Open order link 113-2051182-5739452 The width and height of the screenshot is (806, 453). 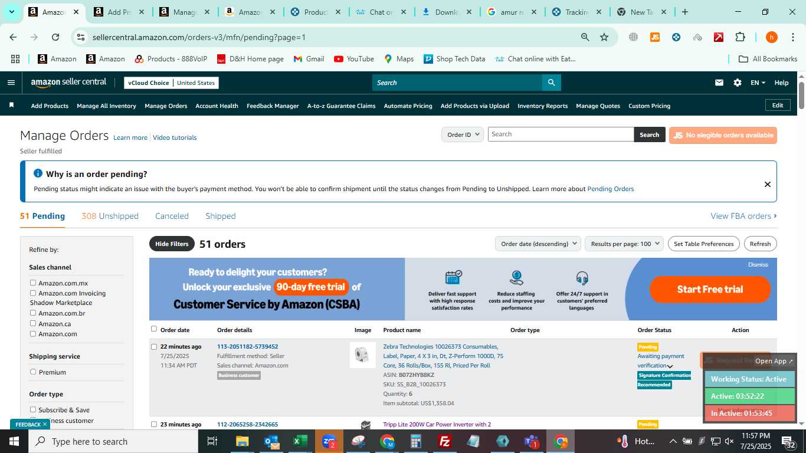pos(247,346)
